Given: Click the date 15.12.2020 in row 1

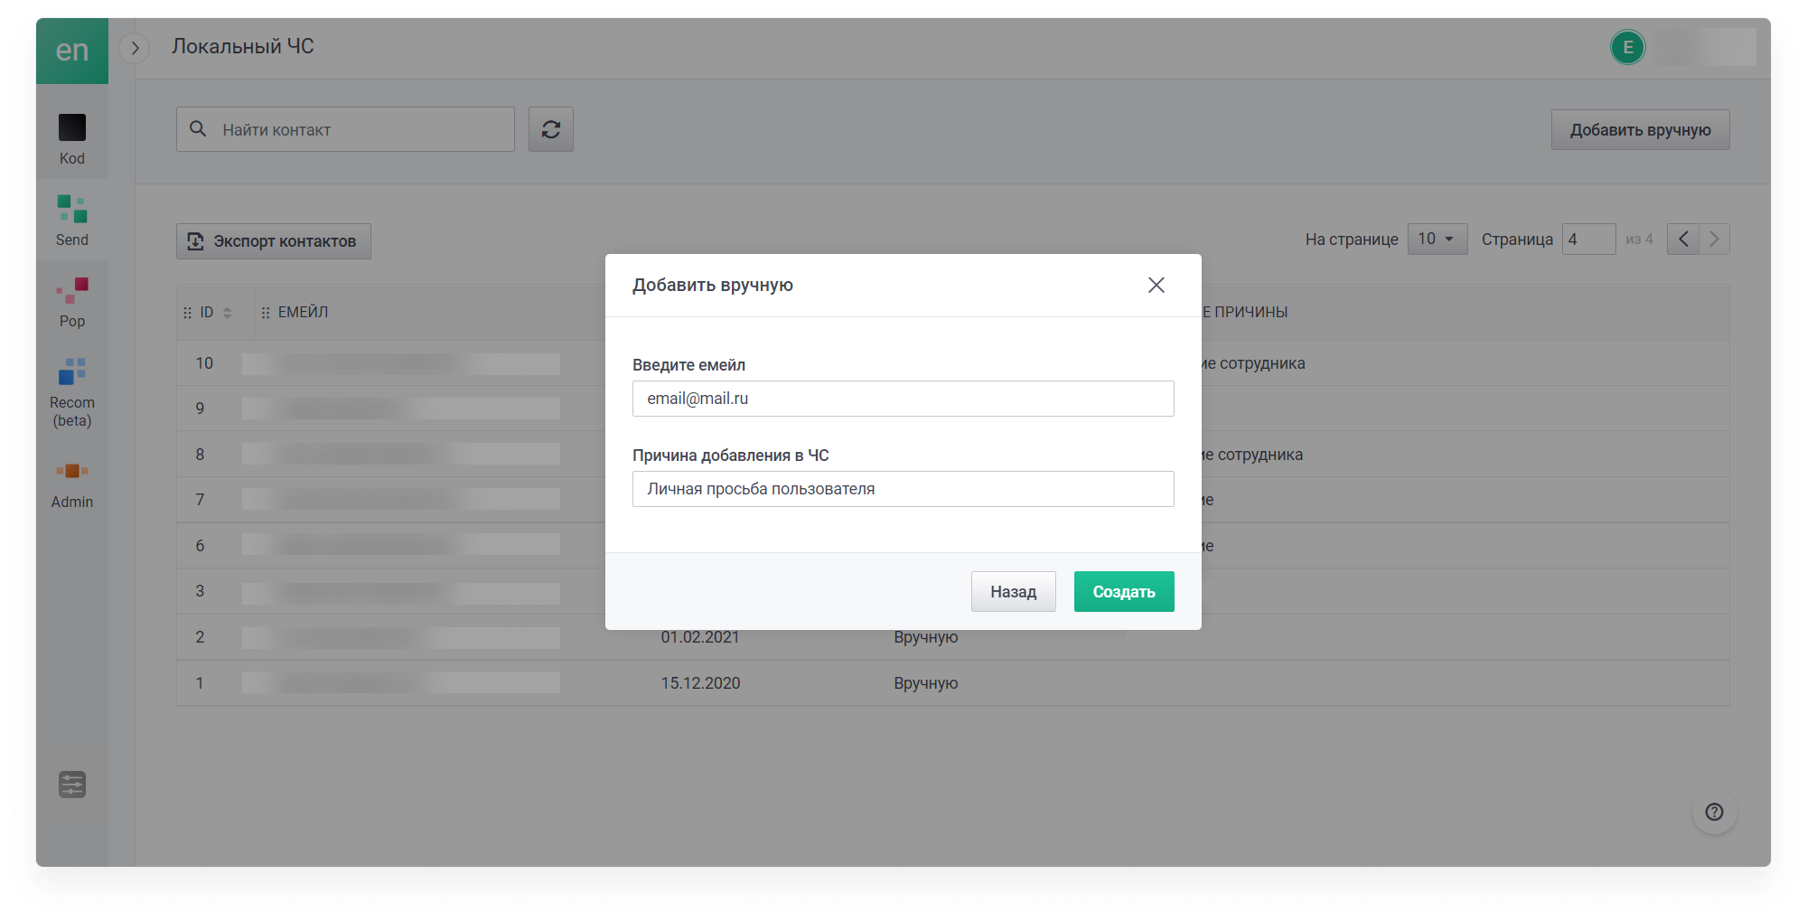Looking at the screenshot, I should [x=700, y=683].
